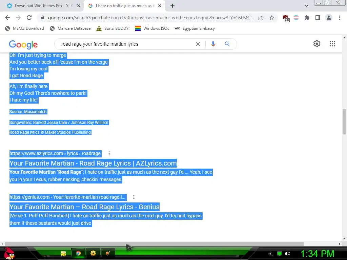
Task: Open the green monitor tray icon
Action: pyautogui.click(x=280, y=254)
